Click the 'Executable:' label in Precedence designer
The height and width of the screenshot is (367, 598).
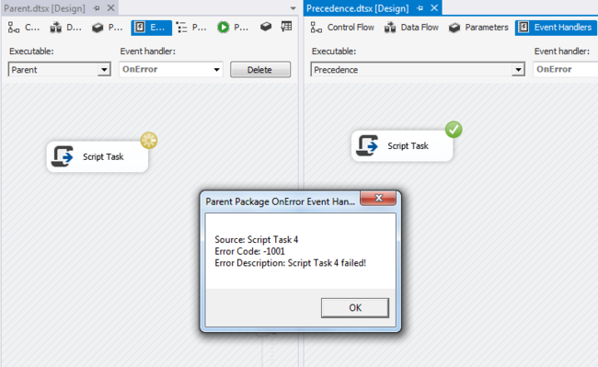coord(334,52)
